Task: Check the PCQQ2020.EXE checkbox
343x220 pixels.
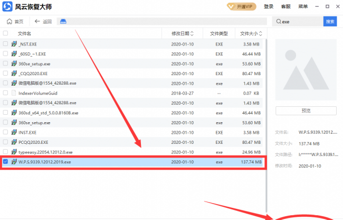Action: tap(5, 142)
